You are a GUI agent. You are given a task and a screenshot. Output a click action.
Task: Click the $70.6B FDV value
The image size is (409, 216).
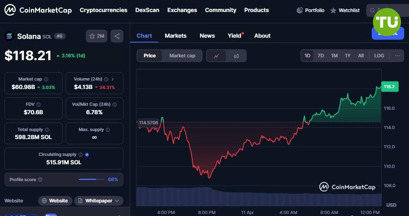point(33,112)
